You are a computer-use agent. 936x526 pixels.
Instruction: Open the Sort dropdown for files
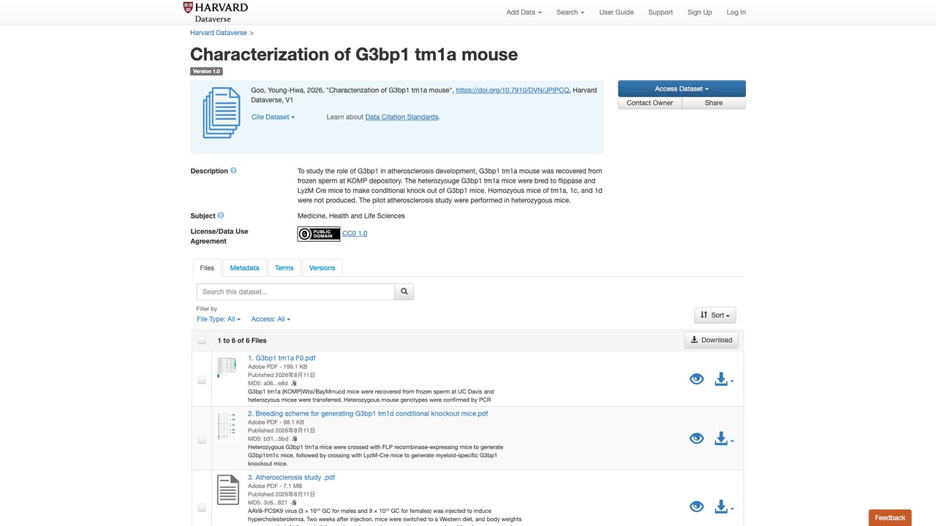click(x=715, y=315)
